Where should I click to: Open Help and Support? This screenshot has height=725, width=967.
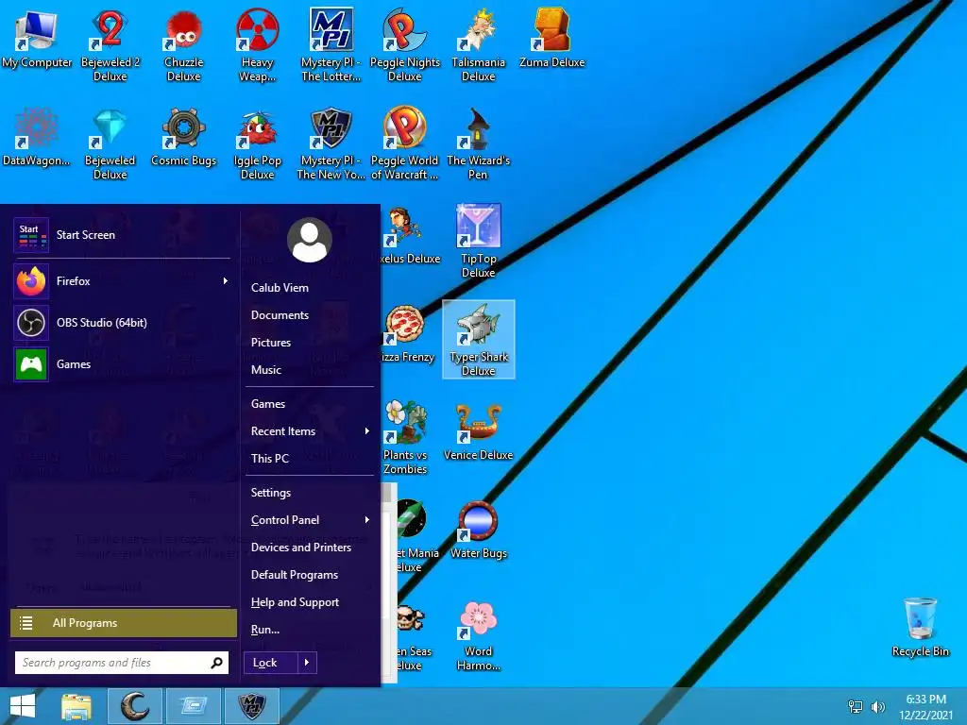295,602
